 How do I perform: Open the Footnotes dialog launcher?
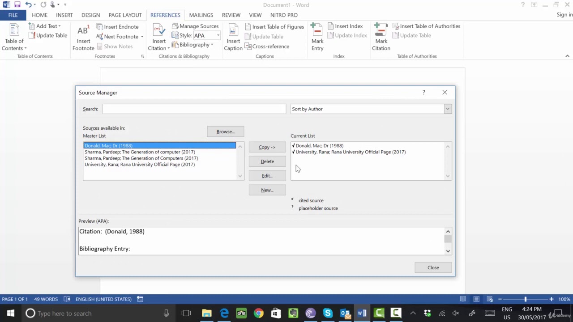(143, 56)
